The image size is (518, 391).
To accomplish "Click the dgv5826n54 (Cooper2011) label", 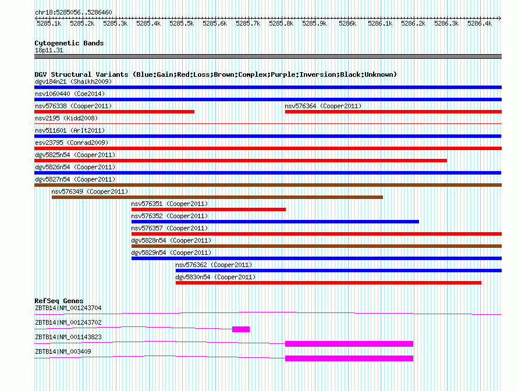I will (x=75, y=167).
